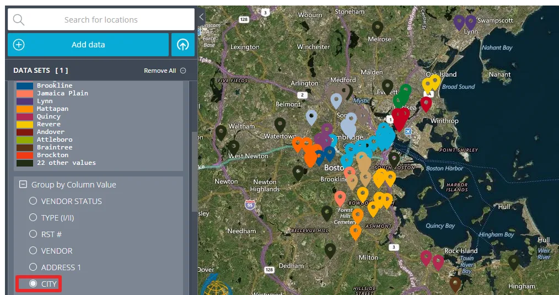
Task: Click the minus icon beside Remove All
Action: 183,71
